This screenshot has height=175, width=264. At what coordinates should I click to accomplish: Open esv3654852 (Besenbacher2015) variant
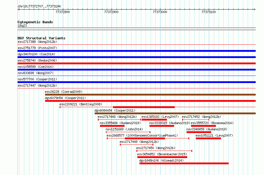coord(162,154)
